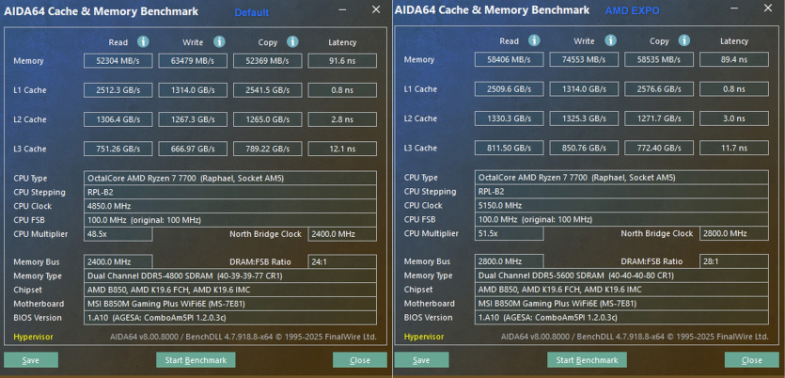Close Default window using title bar X
Screen dimensions: 785x378
pyautogui.click(x=376, y=9)
